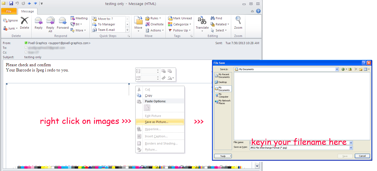Select Copy in the context menu
The height and width of the screenshot is (171, 377).
pyautogui.click(x=149, y=95)
